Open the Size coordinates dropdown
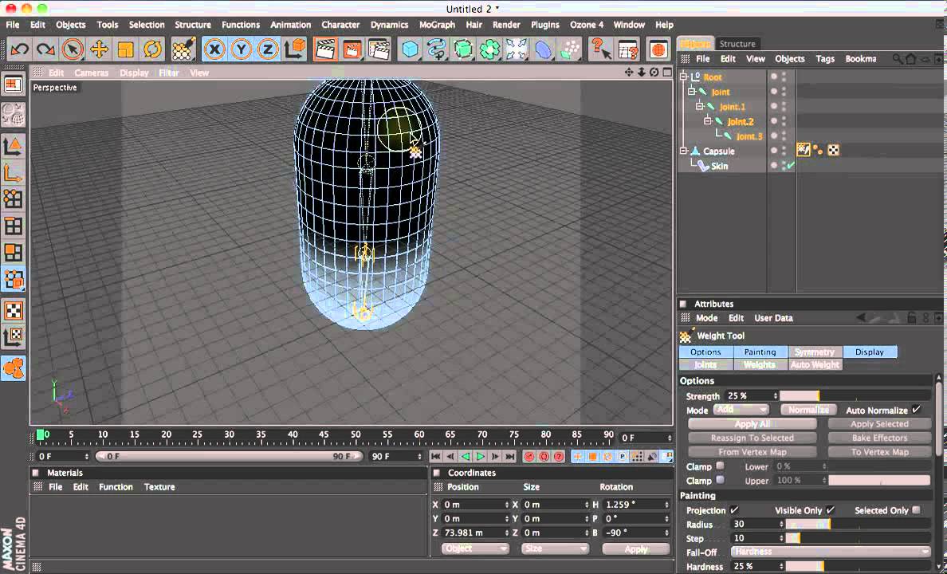Screen dimensions: 947x574 click(555, 548)
